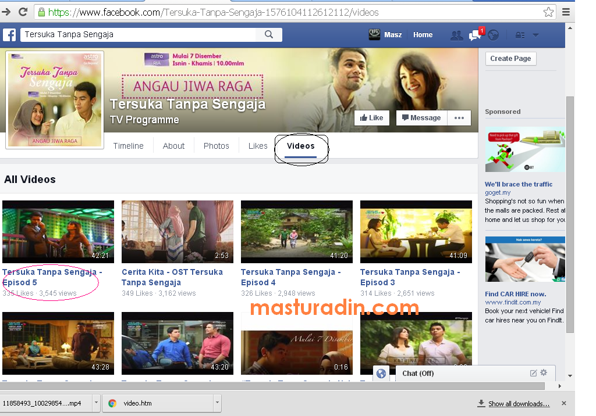Screen dimensions: 596x416
Task: Reload the page with the refresh icon
Action: point(23,12)
